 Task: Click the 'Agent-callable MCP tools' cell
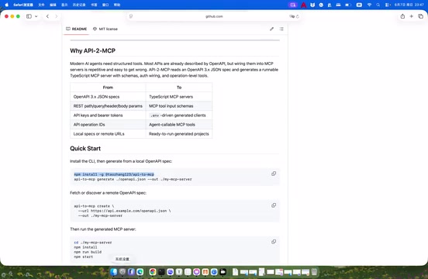(179, 124)
